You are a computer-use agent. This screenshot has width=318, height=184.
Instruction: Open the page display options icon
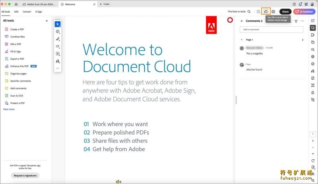(x=313, y=167)
